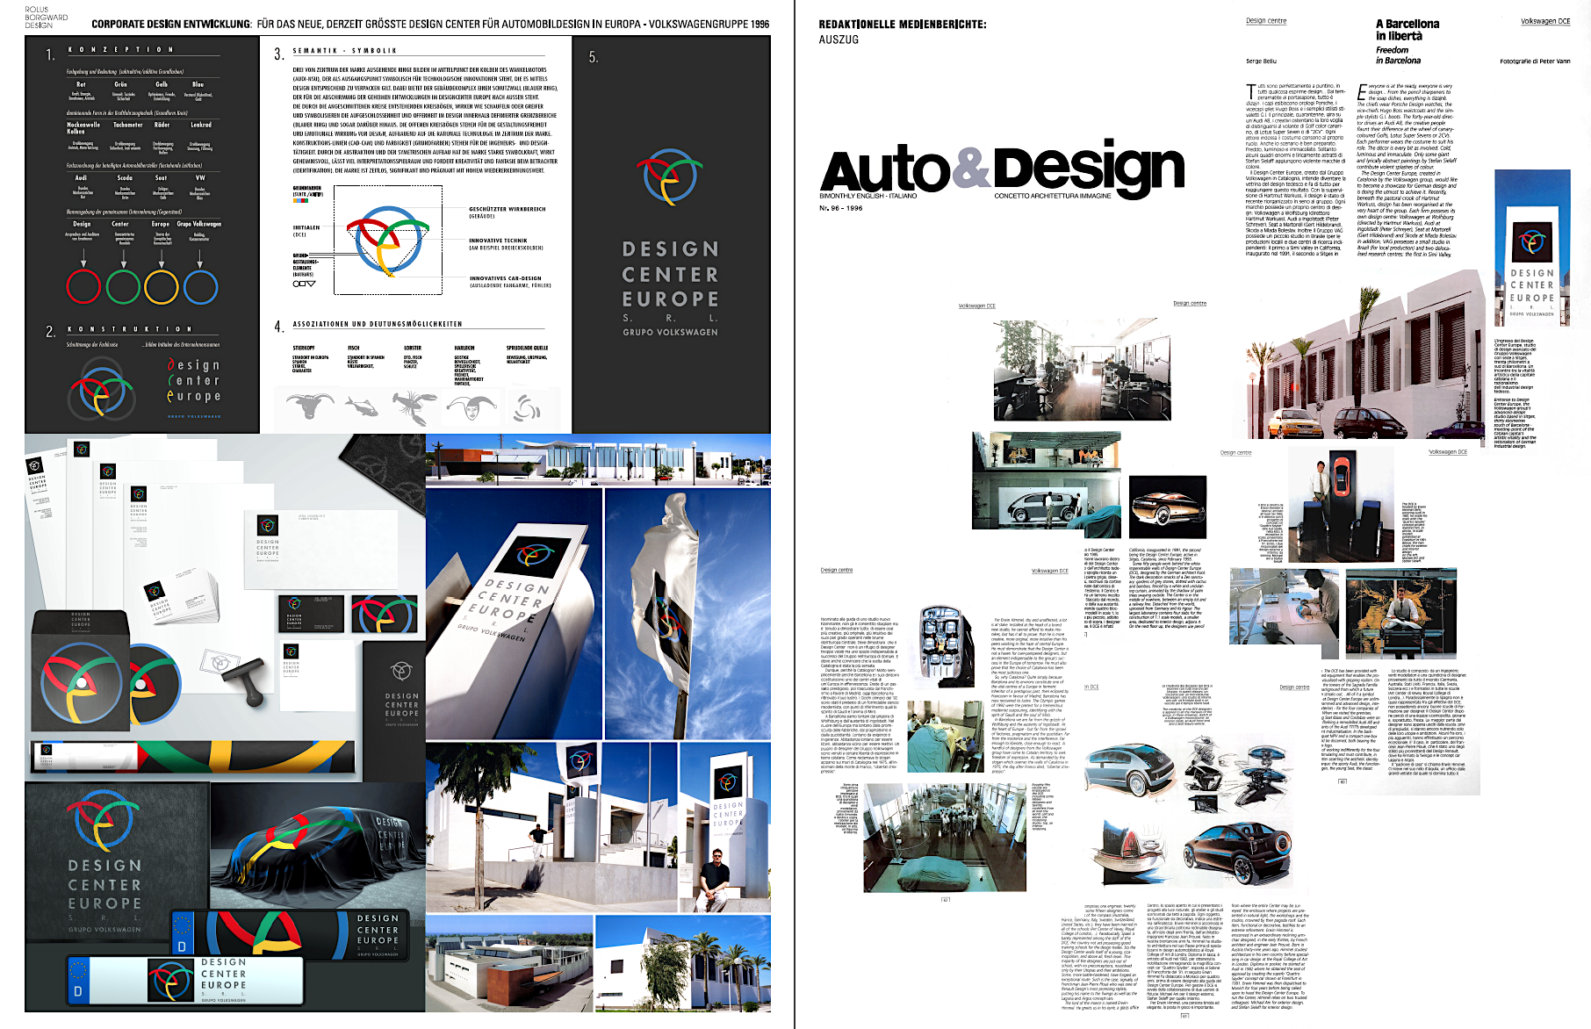
Task: Click the 'INNOVATIVES CAR-DESIGN' diagram label
Action: (505, 278)
